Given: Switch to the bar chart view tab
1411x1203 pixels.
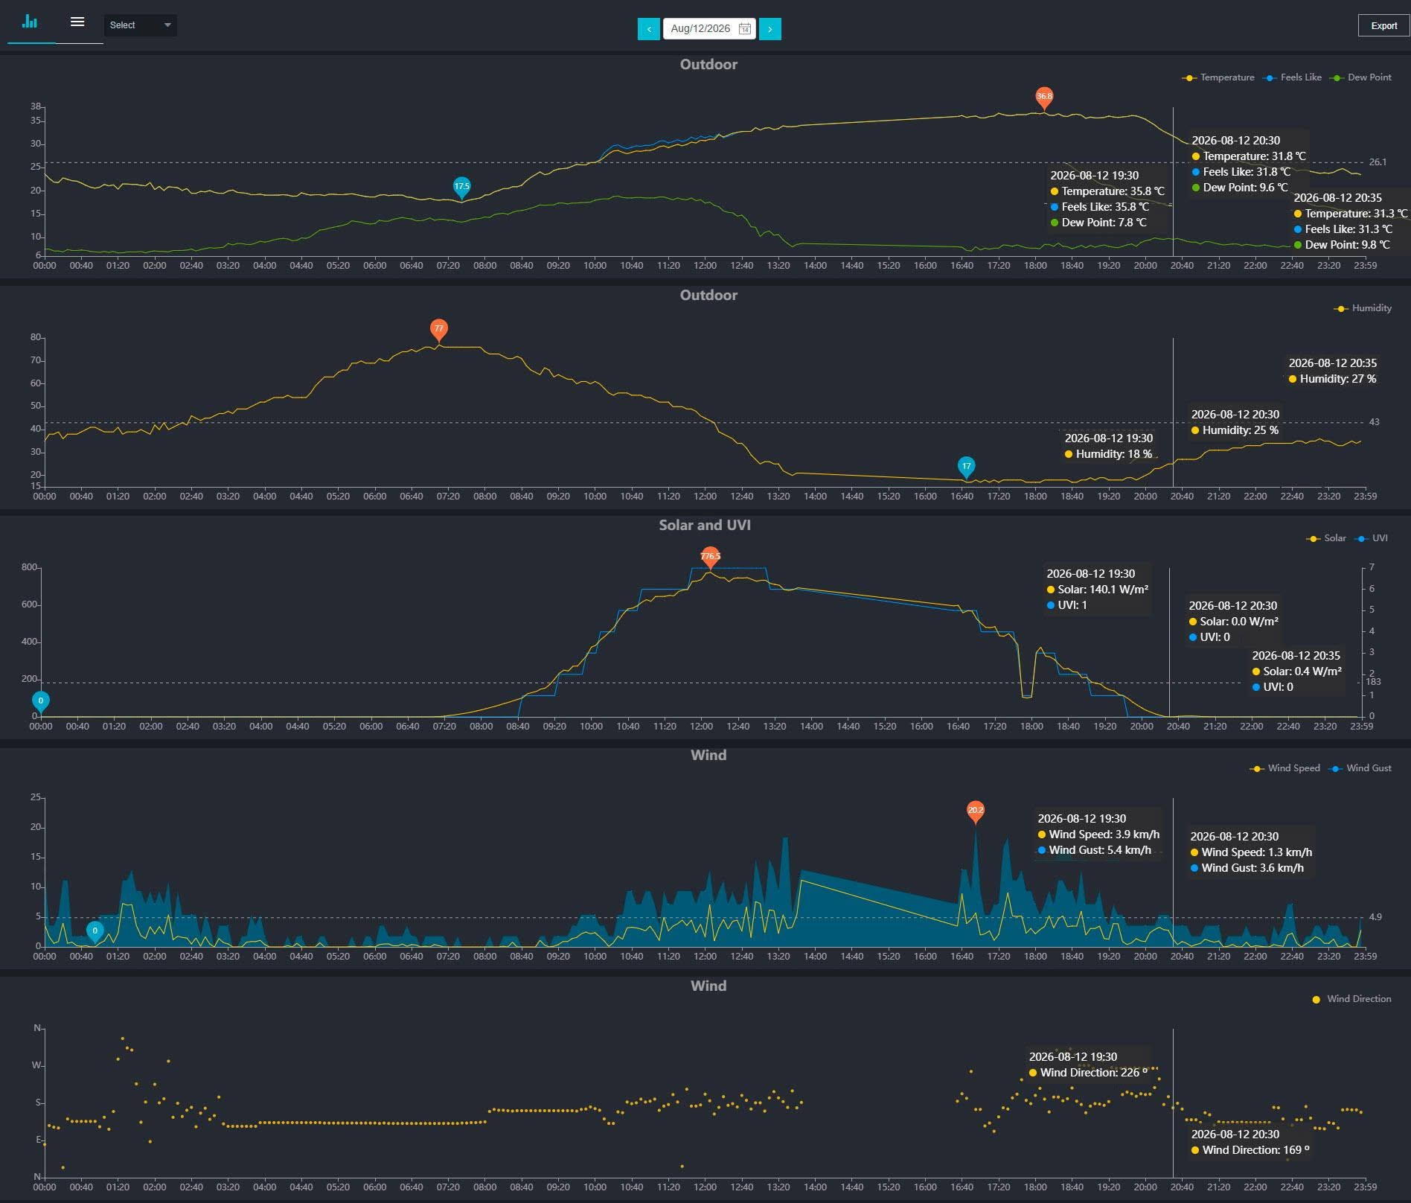Looking at the screenshot, I should coord(30,22).
